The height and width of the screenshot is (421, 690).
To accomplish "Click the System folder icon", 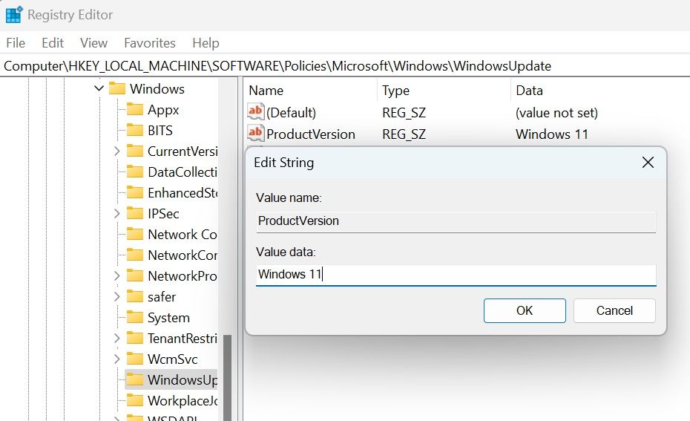I will click(134, 317).
